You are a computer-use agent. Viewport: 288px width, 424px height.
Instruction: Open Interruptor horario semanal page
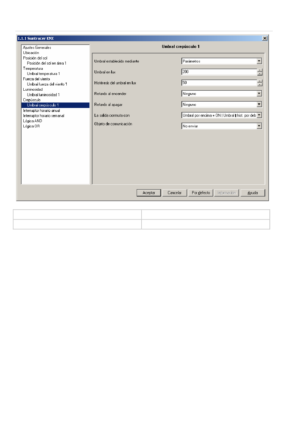pyautogui.click(x=44, y=116)
